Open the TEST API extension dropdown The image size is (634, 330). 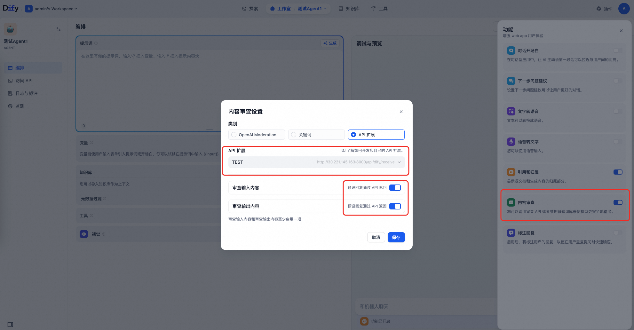tap(316, 162)
